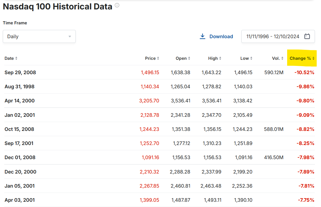The height and width of the screenshot is (207, 321).
Task: Select the Apr 14, 2000 date cell
Action: click(x=20, y=101)
